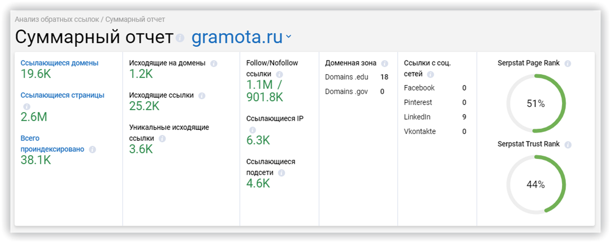Click the 51% Page Rank gauge
Viewport: 611px width, 243px height.
click(x=536, y=104)
